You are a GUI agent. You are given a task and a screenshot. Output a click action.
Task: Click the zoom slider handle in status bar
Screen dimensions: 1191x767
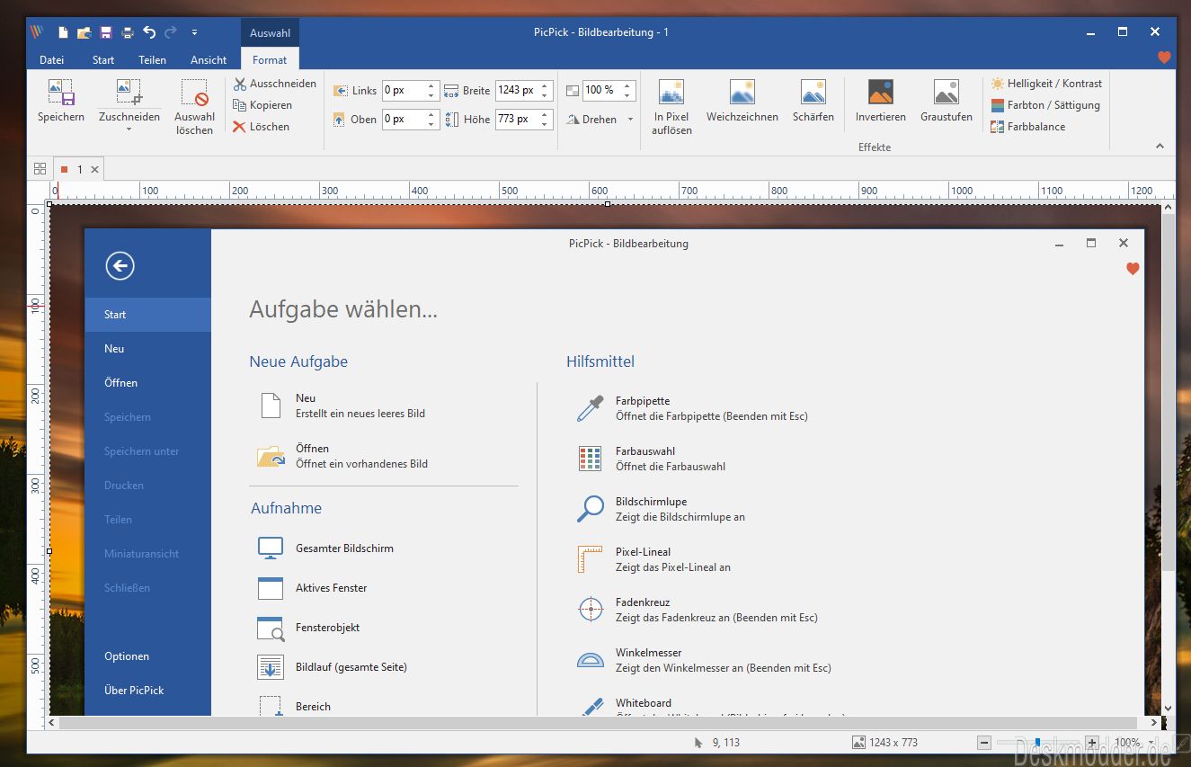(1037, 743)
